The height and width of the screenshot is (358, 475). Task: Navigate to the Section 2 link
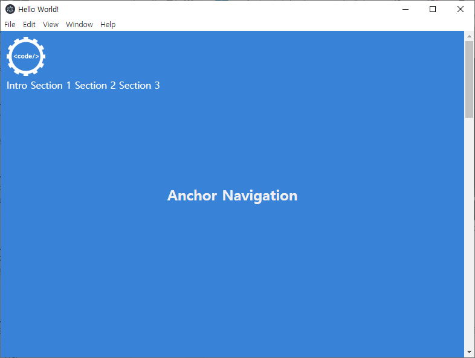click(x=95, y=86)
